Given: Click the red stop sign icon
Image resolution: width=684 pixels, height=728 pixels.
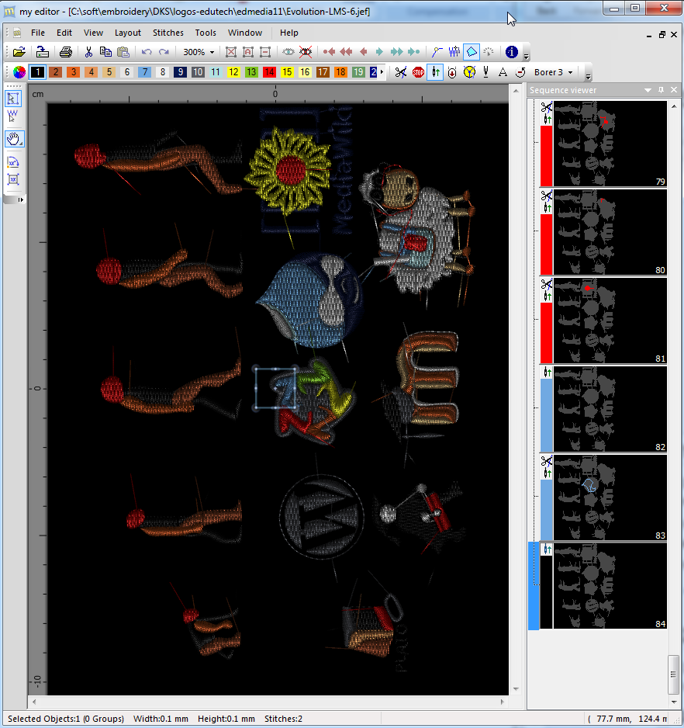Looking at the screenshot, I should [418, 72].
